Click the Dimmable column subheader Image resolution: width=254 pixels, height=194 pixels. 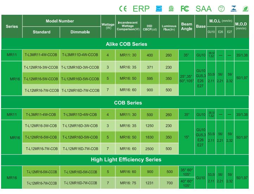80,32
